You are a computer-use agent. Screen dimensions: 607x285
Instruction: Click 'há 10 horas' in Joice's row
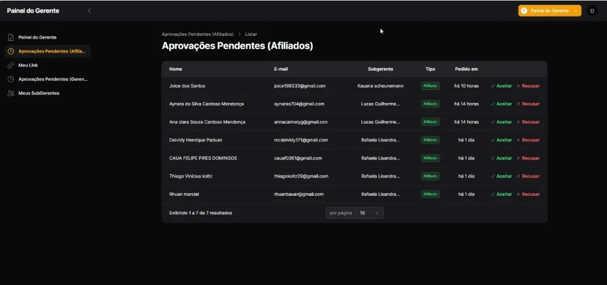466,86
